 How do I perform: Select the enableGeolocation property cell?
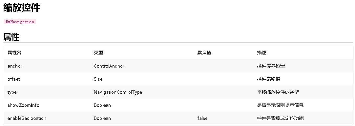tap(27, 118)
